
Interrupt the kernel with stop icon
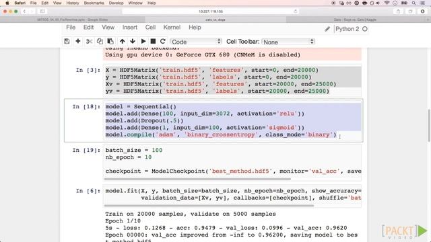[x=153, y=42]
